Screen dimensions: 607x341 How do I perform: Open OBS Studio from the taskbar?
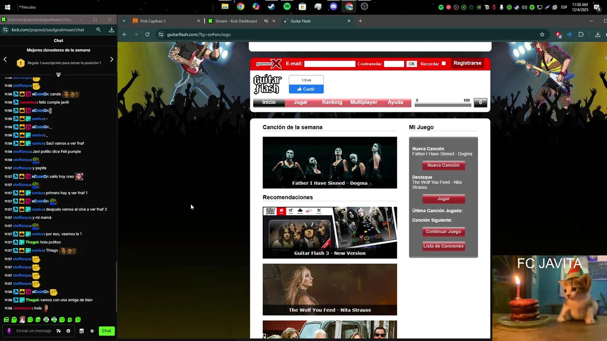click(x=364, y=7)
